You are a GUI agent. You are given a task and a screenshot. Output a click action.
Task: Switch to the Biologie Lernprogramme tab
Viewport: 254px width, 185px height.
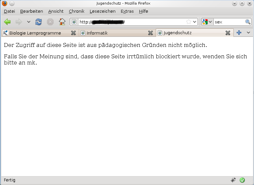(x=35, y=33)
